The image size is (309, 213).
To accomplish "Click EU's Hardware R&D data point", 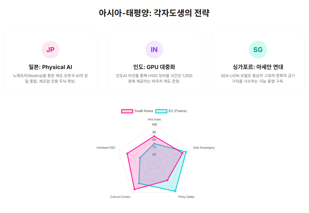I will click(x=140, y=158).
